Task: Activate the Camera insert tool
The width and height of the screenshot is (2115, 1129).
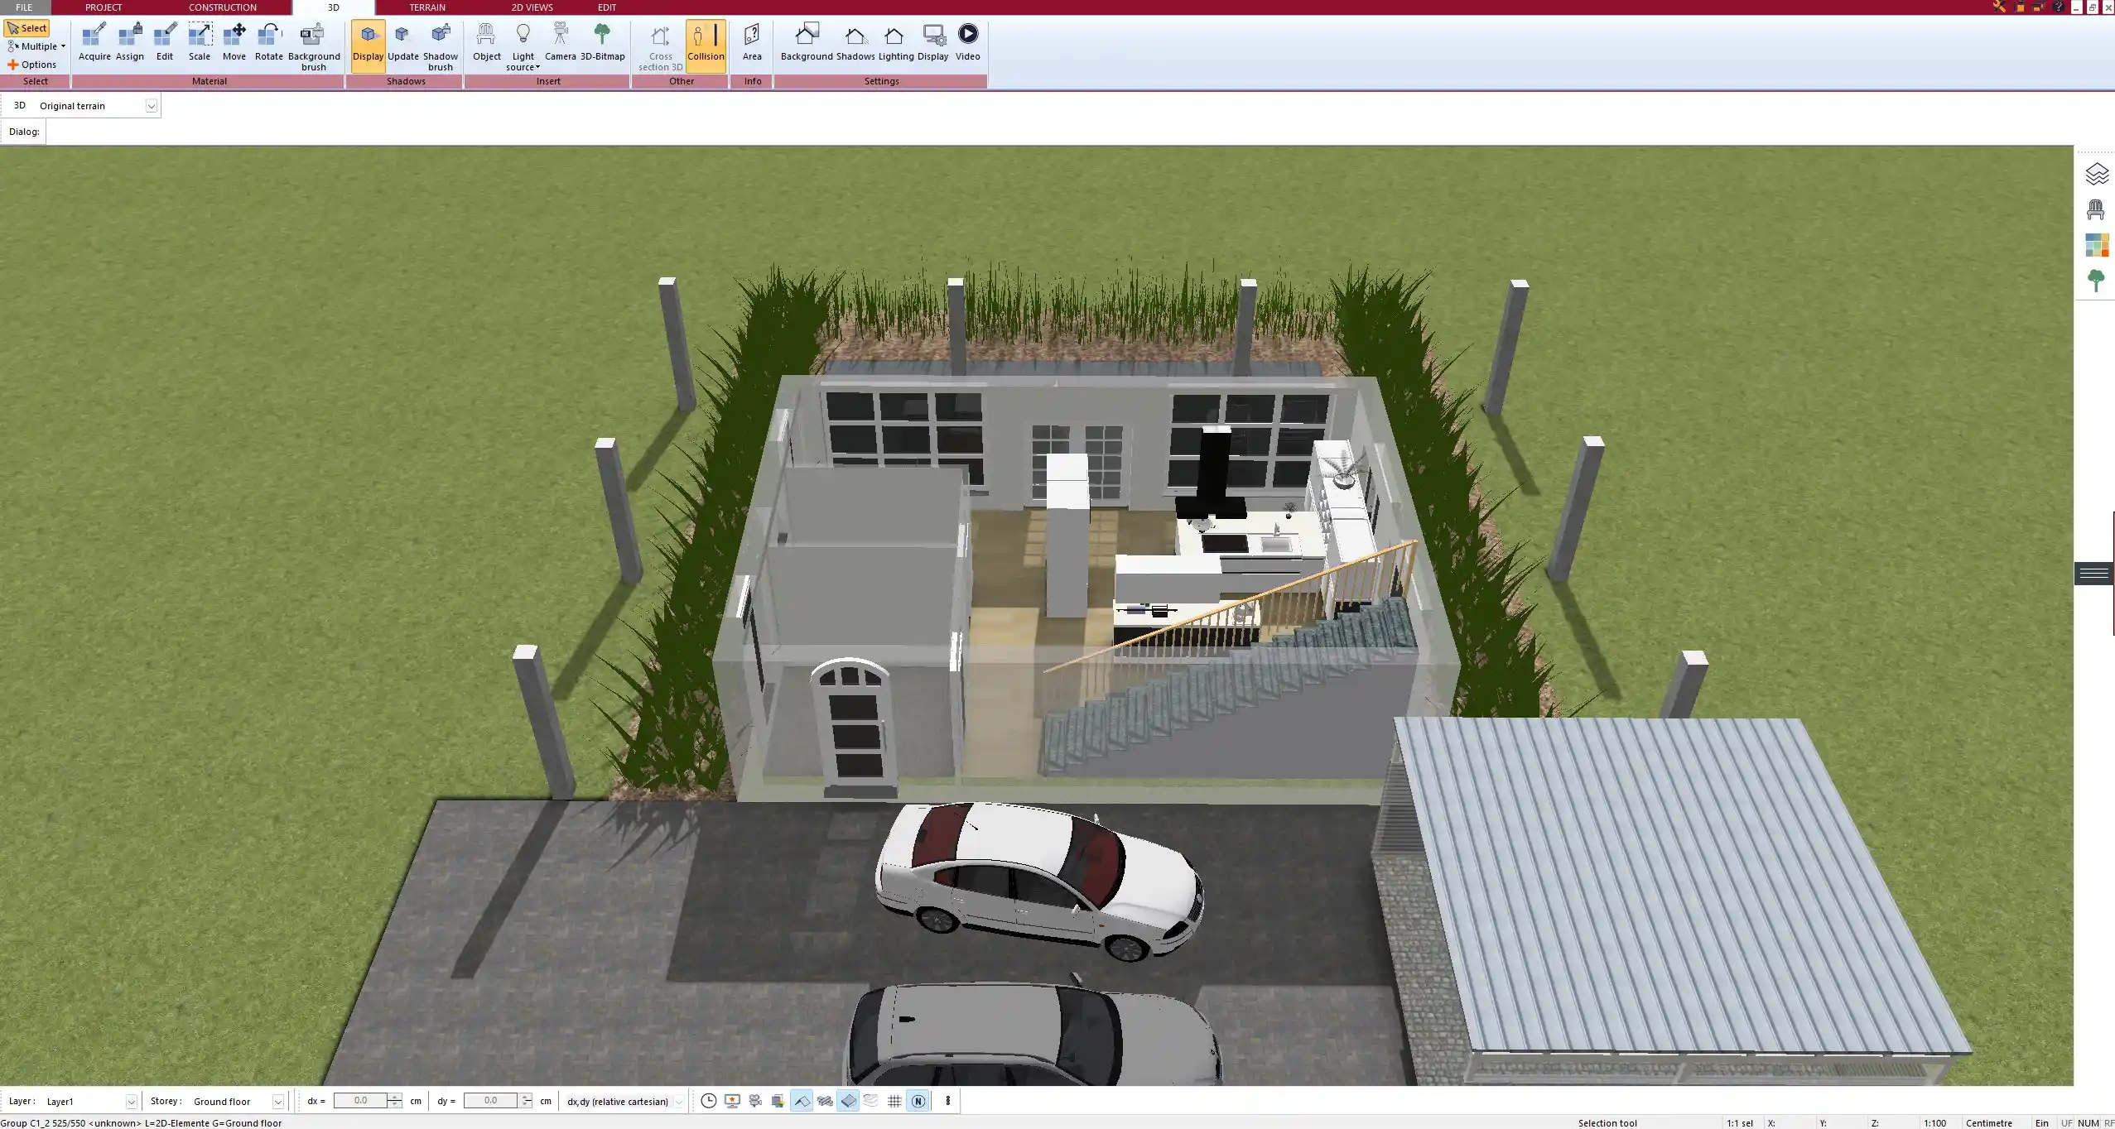Action: 562,40
